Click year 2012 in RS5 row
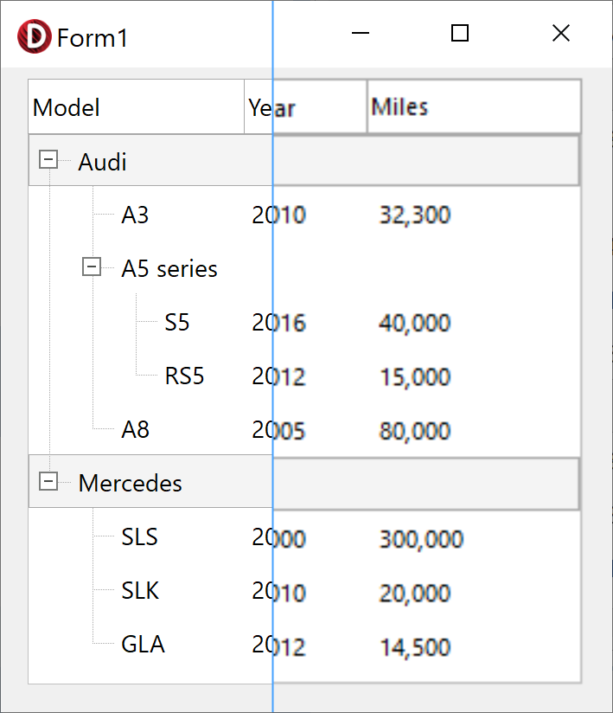613x713 pixels. (279, 376)
